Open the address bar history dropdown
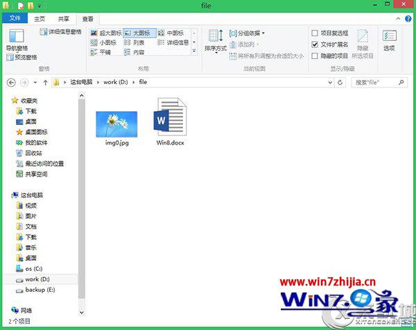Viewport: 416px width, 330px height. click(x=330, y=83)
